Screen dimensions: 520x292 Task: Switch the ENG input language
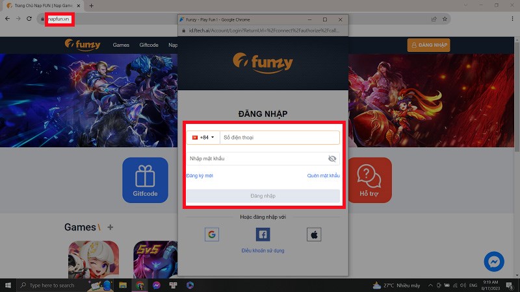coord(473,286)
